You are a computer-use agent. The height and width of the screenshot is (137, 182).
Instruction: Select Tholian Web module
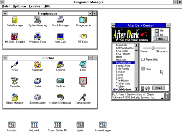point(123,83)
